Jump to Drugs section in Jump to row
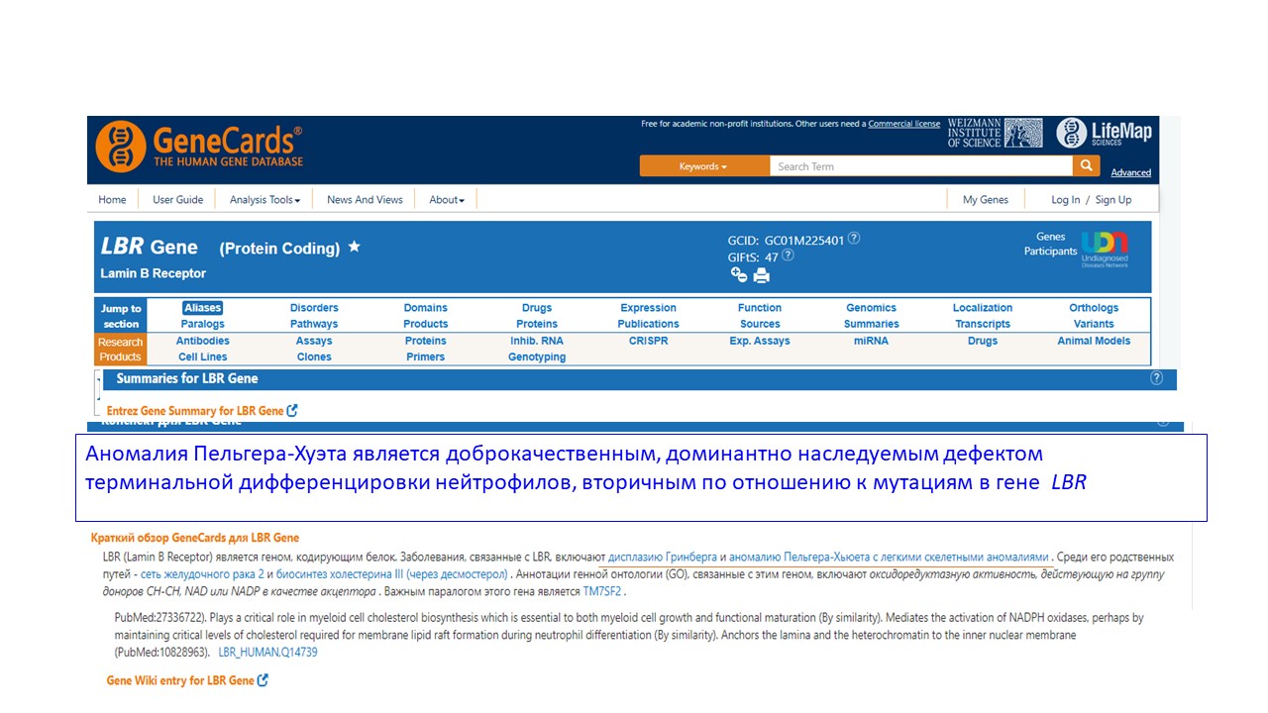Screen dimensions: 1268x713 coord(537,308)
